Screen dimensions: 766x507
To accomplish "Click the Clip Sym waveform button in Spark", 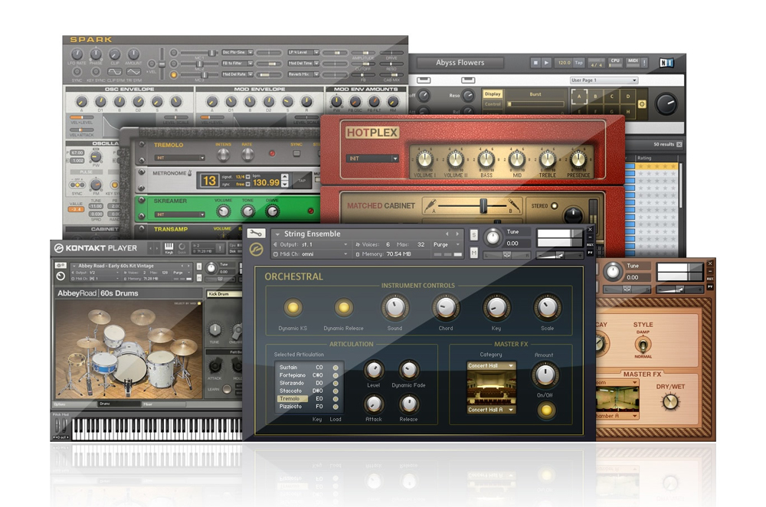I will click(115, 72).
